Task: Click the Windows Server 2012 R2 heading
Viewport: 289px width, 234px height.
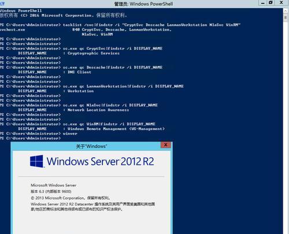Action: [101, 161]
